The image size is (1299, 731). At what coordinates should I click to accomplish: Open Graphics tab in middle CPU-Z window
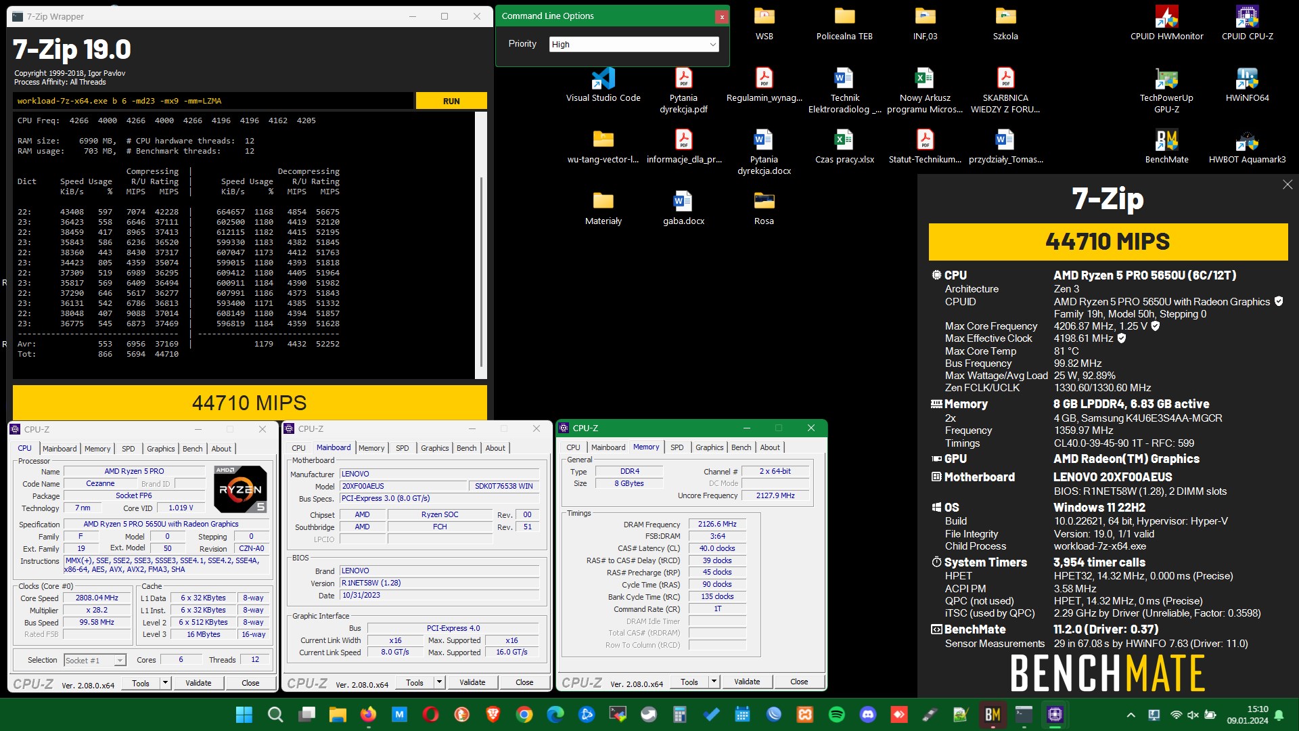pos(434,448)
